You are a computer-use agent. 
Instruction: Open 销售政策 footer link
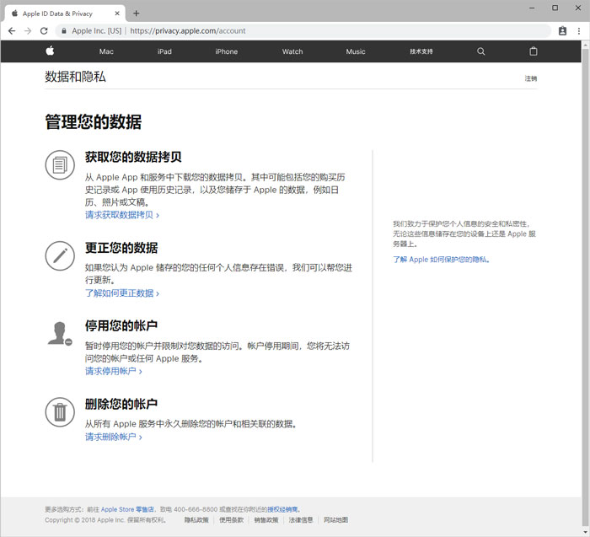pos(266,520)
